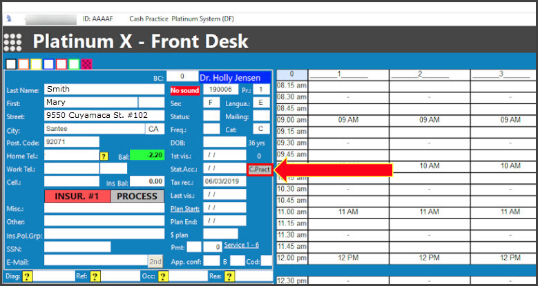The width and height of the screenshot is (538, 286).
Task: Click the yellow question mark beside Home Tel
Action: point(104,156)
